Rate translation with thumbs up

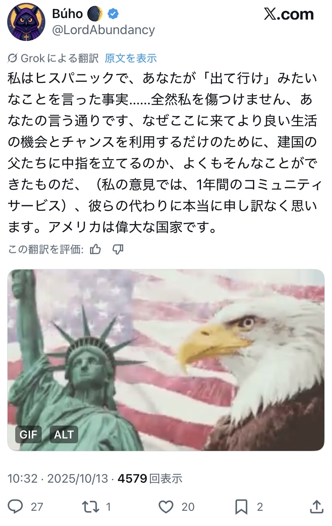click(x=95, y=250)
